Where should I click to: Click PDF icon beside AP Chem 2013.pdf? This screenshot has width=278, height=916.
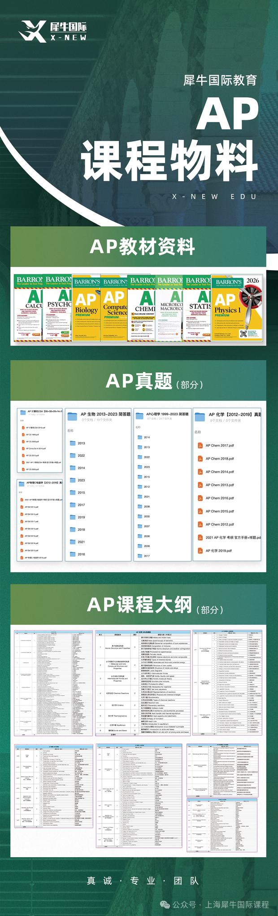[200, 485]
